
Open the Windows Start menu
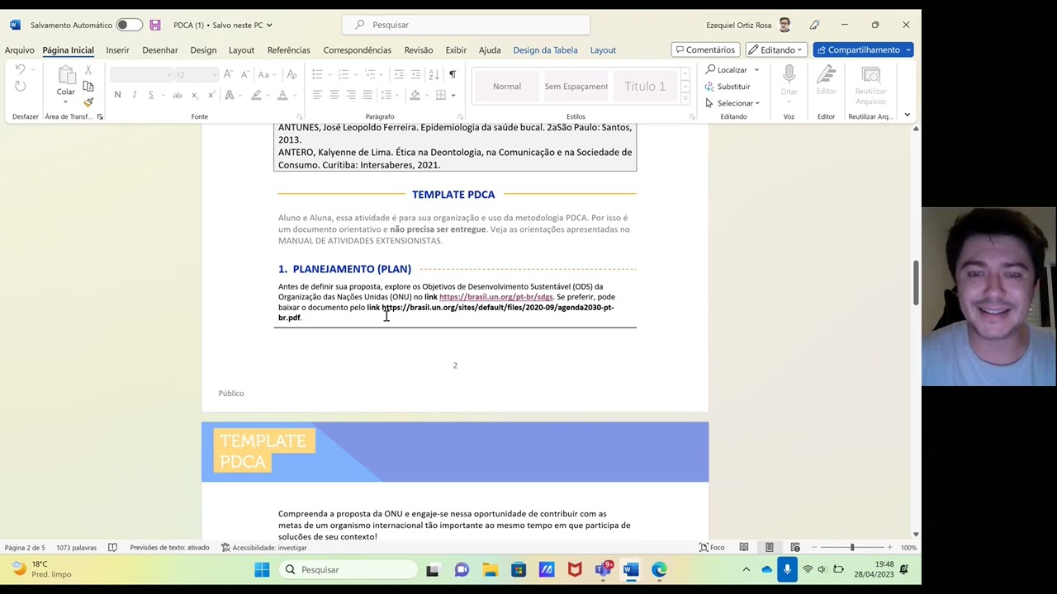click(x=262, y=569)
